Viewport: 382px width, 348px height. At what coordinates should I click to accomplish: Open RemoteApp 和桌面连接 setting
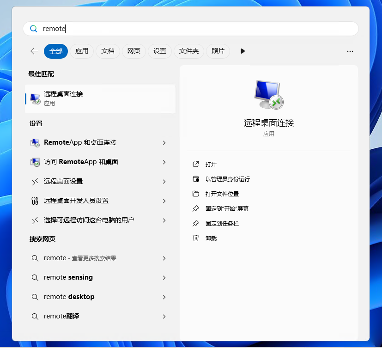(x=80, y=142)
